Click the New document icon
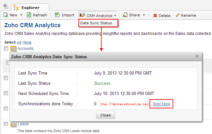Image resolution: width=212 pixels, height=134 pixels. click(x=6, y=15)
